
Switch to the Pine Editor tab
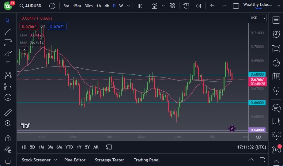75,160
